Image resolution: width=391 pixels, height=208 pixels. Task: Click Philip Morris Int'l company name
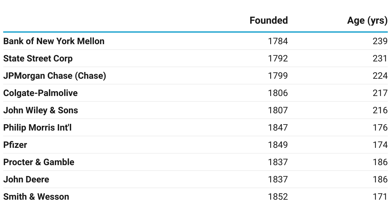pyautogui.click(x=37, y=128)
